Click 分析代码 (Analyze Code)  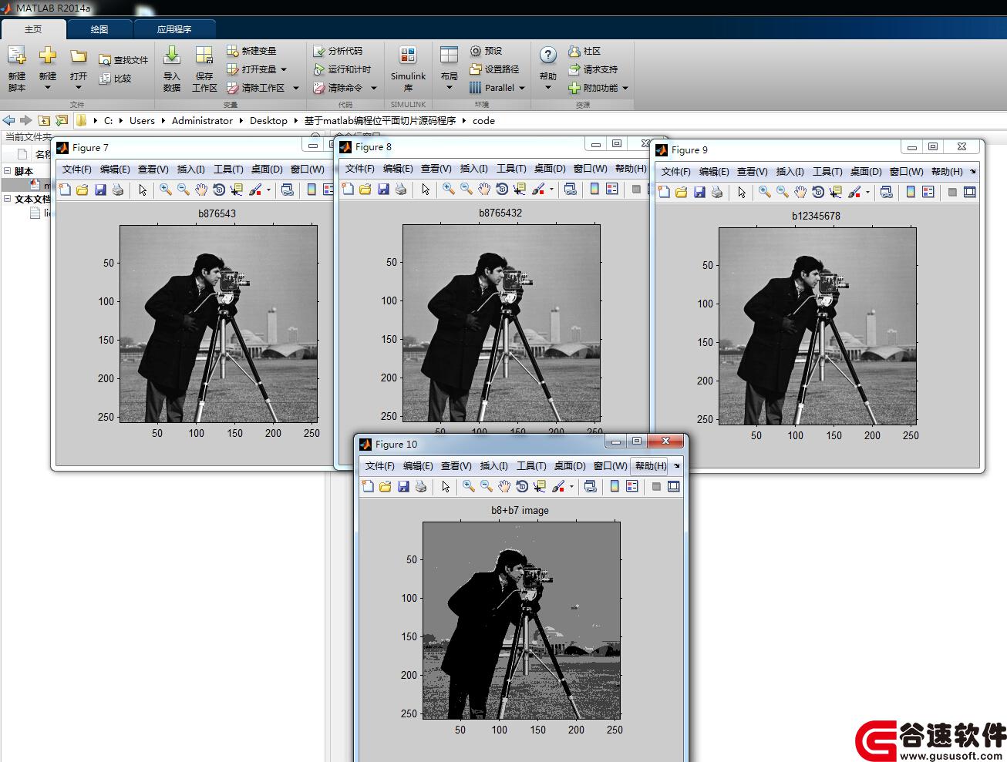point(338,51)
